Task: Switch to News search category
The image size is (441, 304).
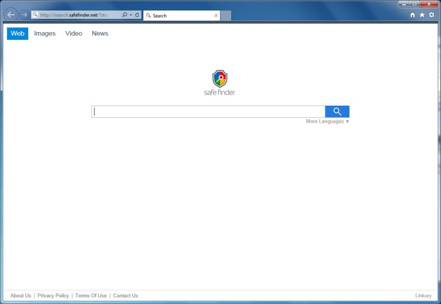Action: pyautogui.click(x=100, y=33)
